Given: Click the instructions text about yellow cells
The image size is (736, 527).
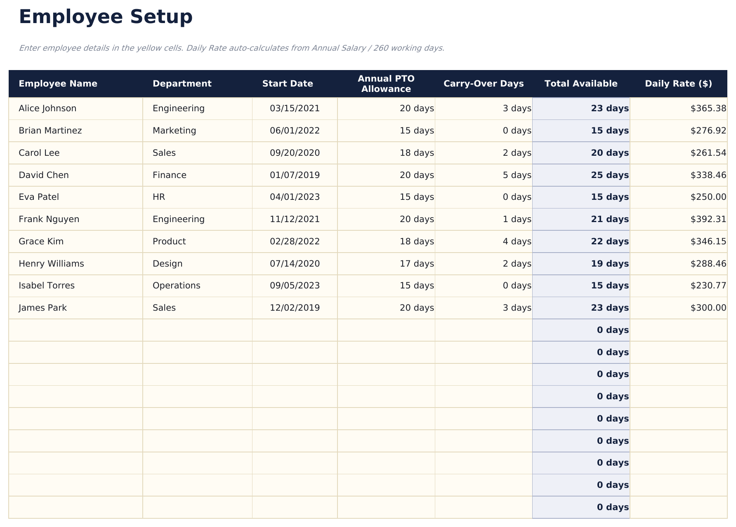Looking at the screenshot, I should 232,48.
